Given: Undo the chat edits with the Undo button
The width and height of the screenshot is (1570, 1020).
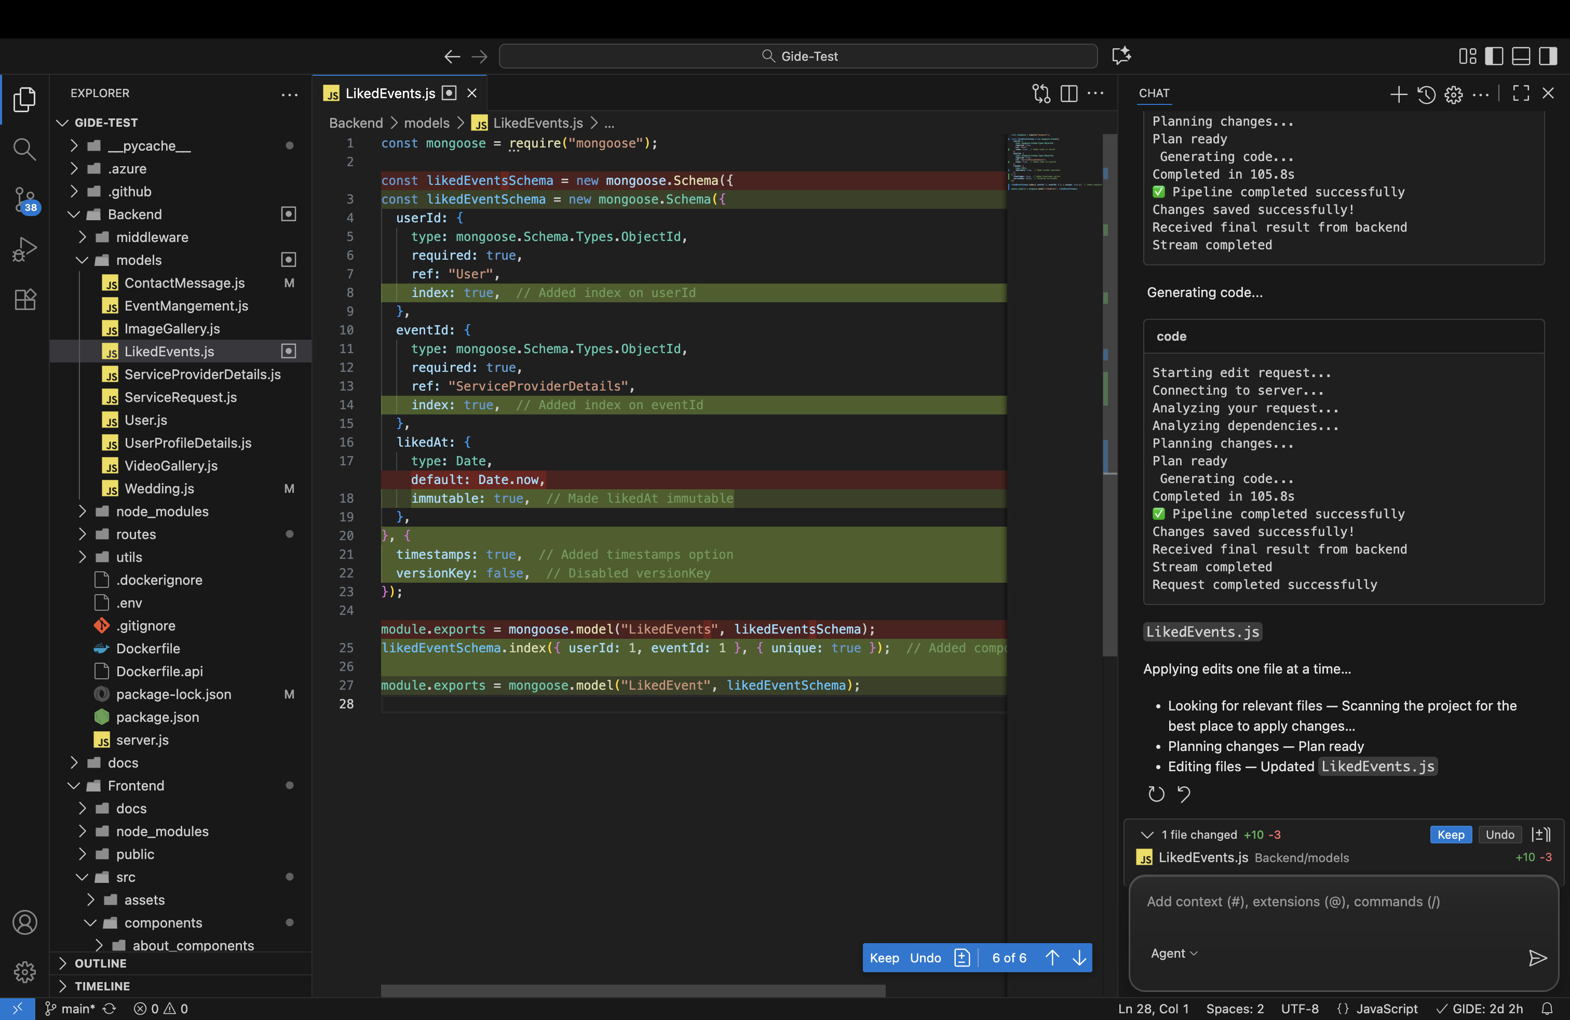Looking at the screenshot, I should (1500, 834).
